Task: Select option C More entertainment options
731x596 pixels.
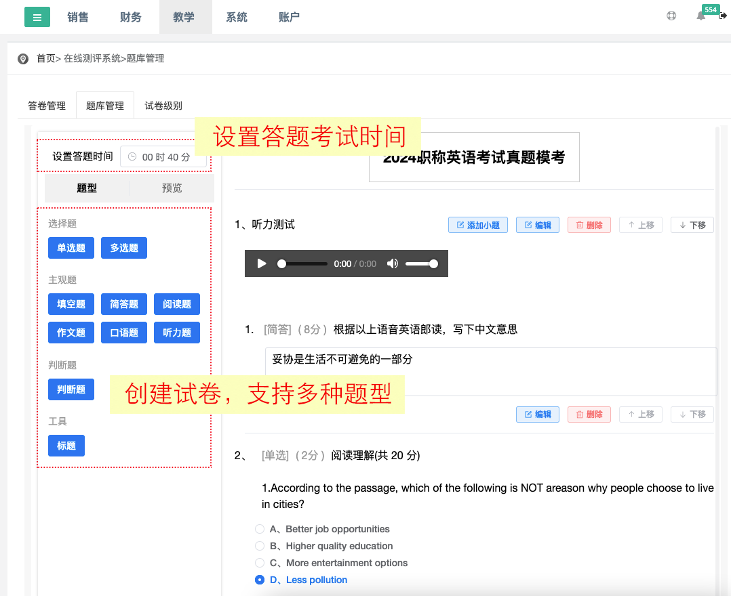Action: pyautogui.click(x=260, y=563)
